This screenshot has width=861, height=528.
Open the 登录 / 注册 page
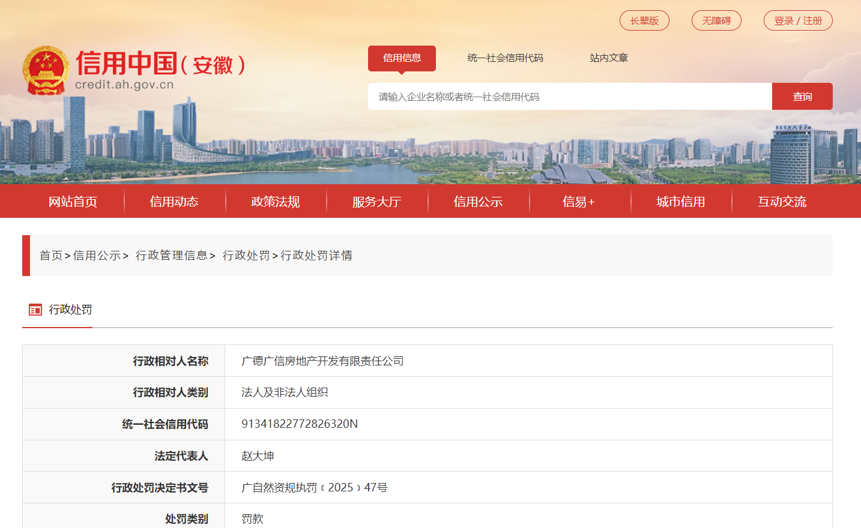[x=798, y=20]
